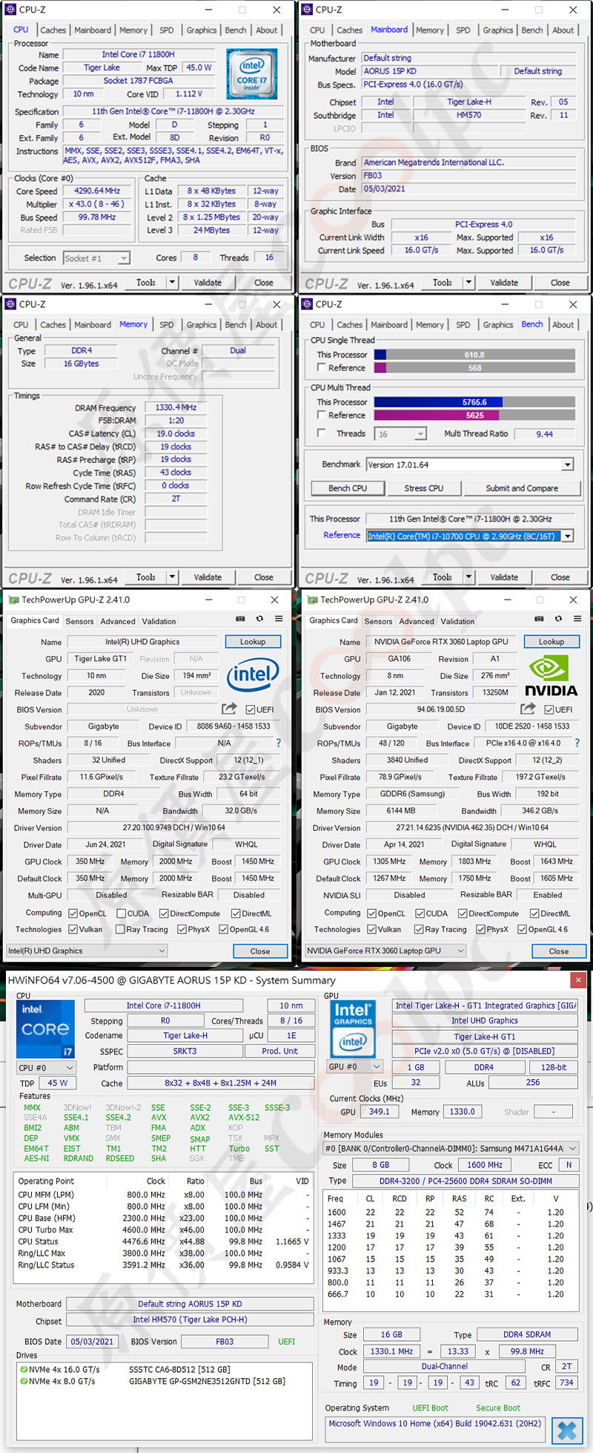593x1453 pixels.
Task: Click the multi thread This Processor 5765.6 bar
Action: tap(474, 402)
